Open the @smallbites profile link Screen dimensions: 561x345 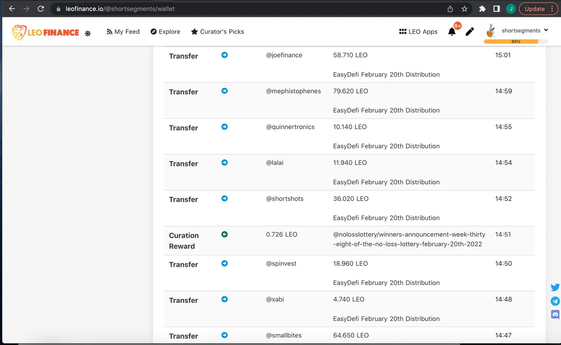pos(284,335)
